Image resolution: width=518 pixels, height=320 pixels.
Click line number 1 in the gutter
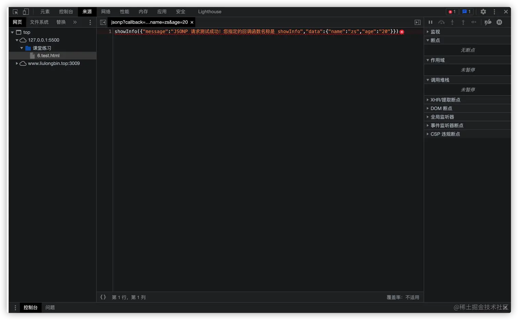[x=110, y=31]
